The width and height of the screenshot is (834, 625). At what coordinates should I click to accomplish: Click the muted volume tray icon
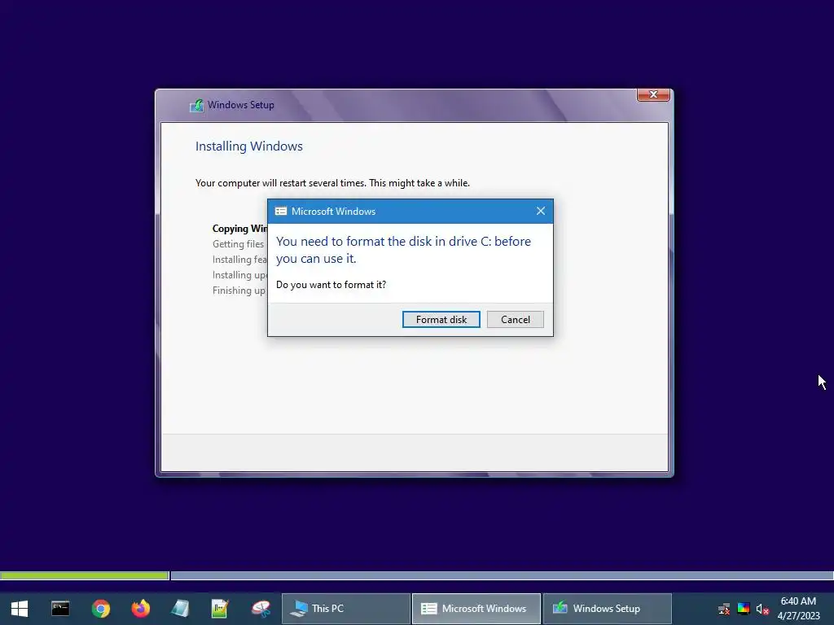click(762, 609)
